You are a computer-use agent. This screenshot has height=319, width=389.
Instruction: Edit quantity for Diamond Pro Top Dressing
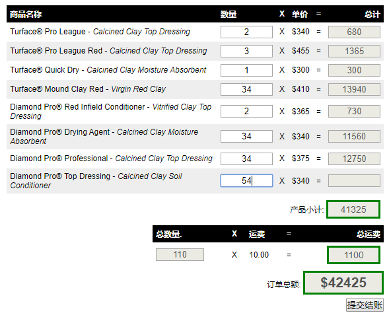pos(246,180)
